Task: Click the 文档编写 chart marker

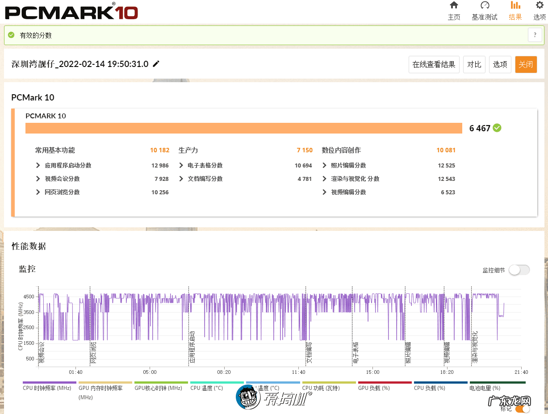Action: (309, 353)
